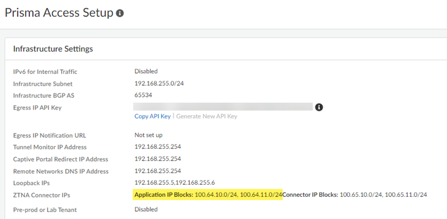
Task: Click info icon beside Prisma Access Setup title
Action: (x=120, y=13)
